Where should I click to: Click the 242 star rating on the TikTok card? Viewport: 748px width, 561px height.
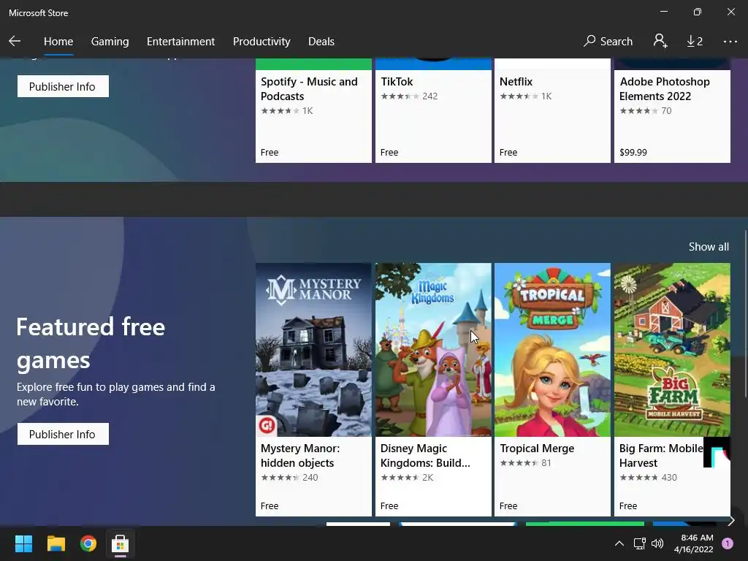pyautogui.click(x=409, y=96)
